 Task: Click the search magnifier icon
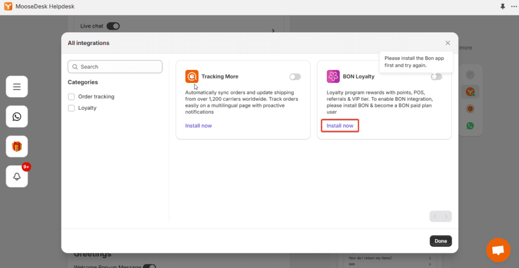pos(75,67)
